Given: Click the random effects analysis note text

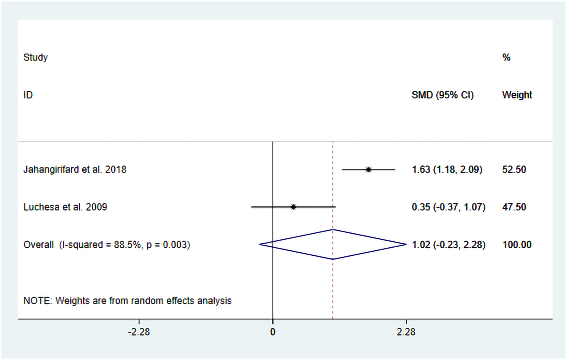Looking at the screenshot, I should tap(127, 301).
